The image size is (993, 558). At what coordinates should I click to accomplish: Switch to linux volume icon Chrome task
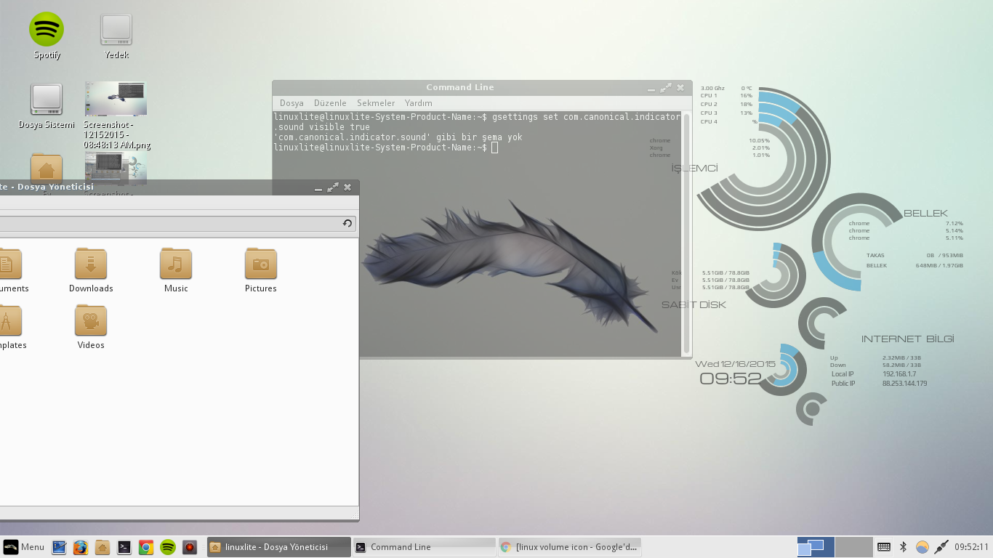[x=569, y=547]
